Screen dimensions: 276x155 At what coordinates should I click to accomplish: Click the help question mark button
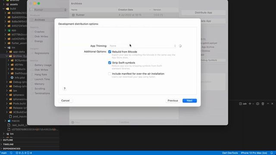coord(65,88)
